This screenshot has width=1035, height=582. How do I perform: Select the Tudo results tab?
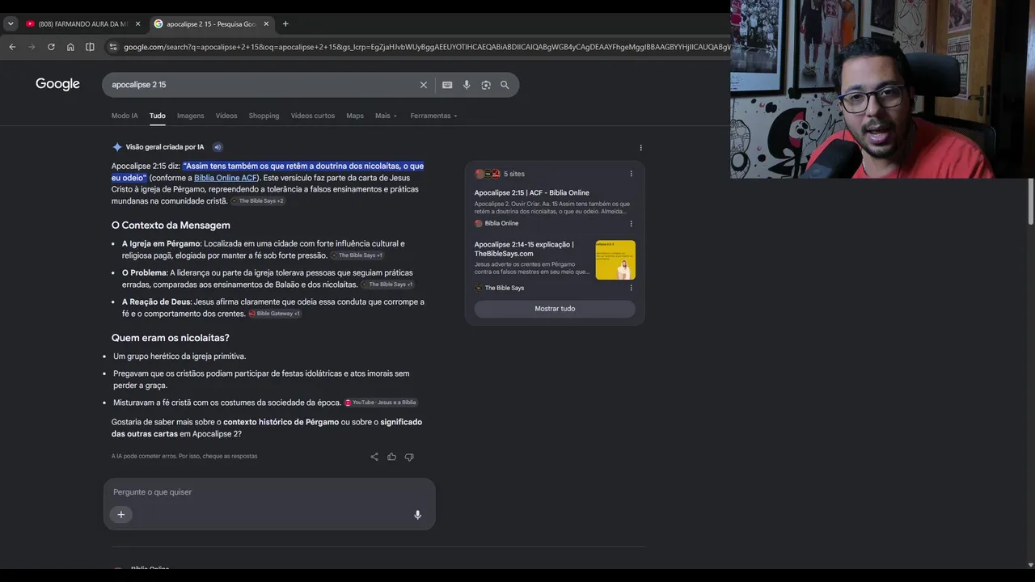point(158,116)
